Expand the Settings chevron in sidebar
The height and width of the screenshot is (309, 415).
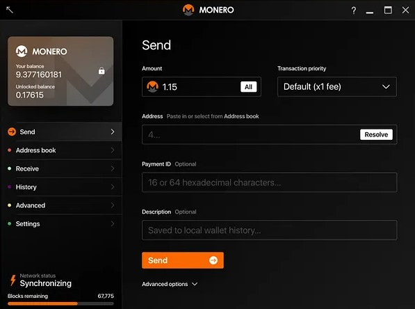pyautogui.click(x=113, y=223)
